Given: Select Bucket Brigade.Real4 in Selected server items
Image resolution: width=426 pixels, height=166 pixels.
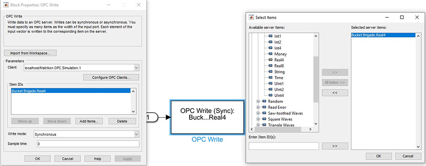Looking at the screenshot, I should click(383, 35).
